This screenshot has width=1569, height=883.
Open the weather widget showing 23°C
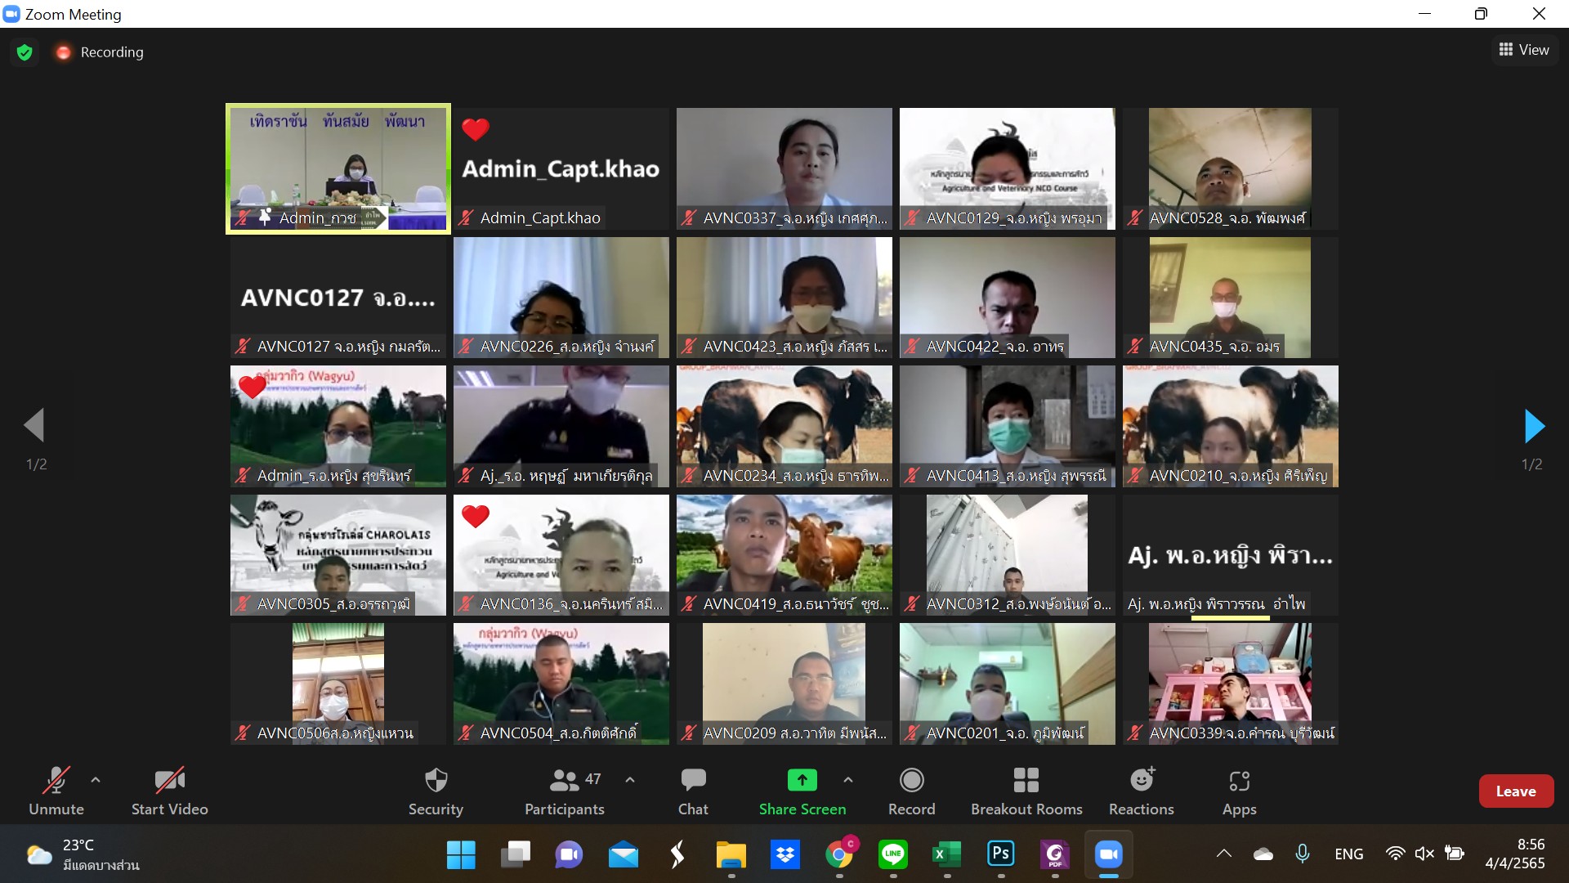[83, 854]
